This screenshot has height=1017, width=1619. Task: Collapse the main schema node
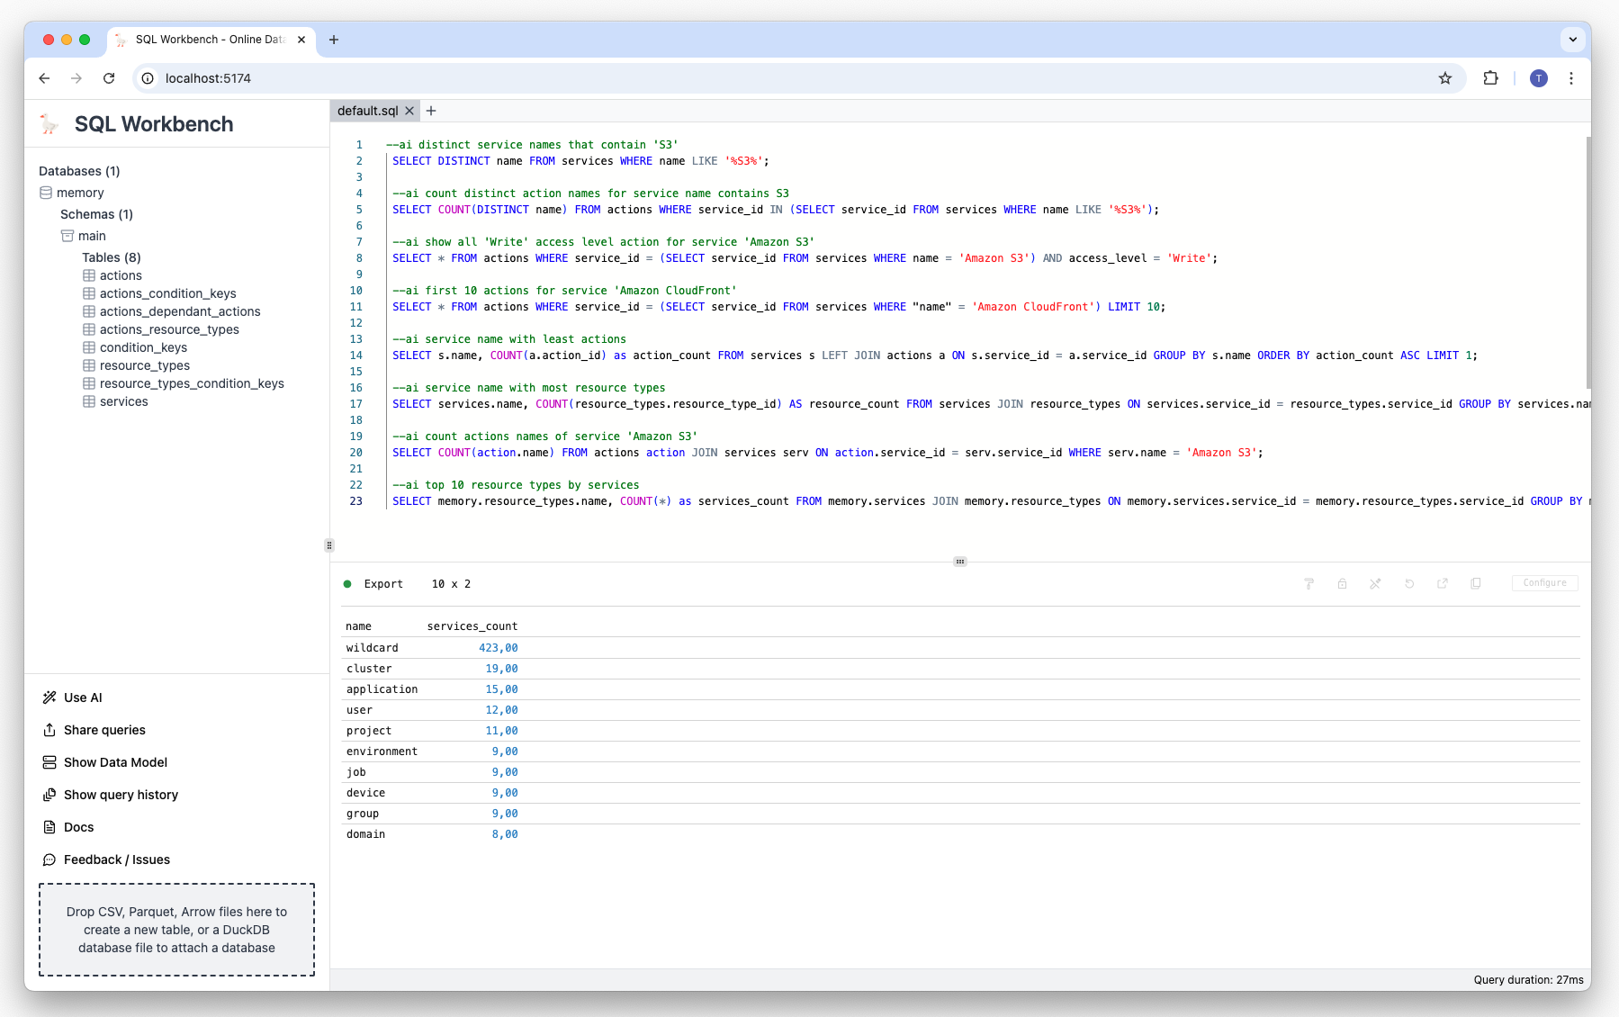tap(92, 236)
